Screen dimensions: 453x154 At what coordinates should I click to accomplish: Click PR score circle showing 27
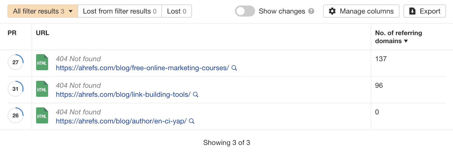16,62
